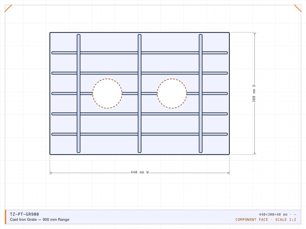Click the COMPONENT FACE · SCALE 1:2 text
Screen dimensions: 306x229
tap(266, 220)
